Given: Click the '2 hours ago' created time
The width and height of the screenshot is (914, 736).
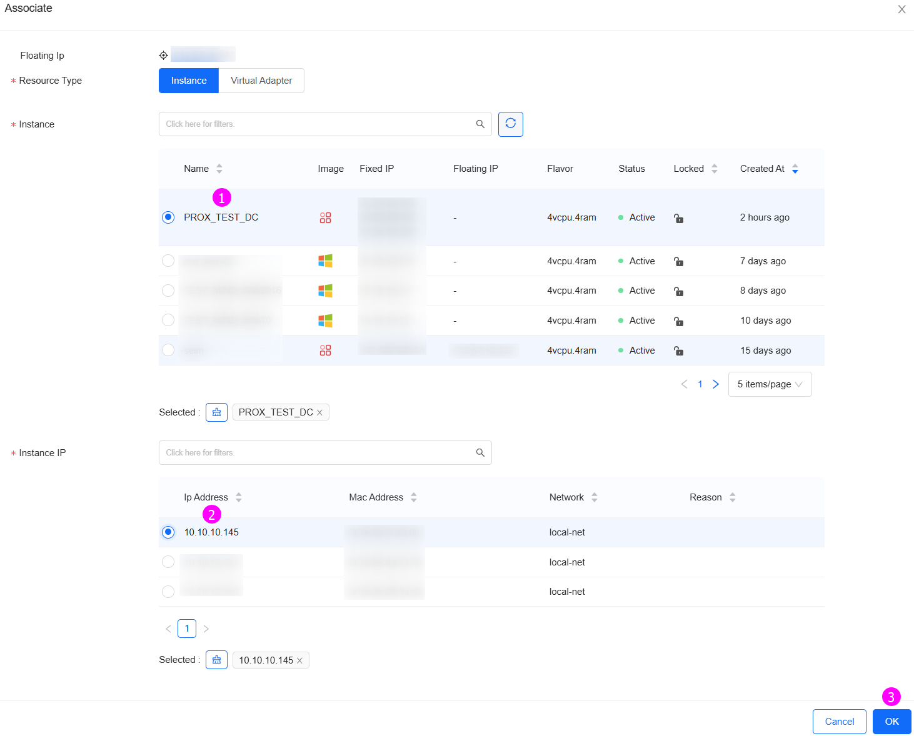Looking at the screenshot, I should tap(765, 217).
